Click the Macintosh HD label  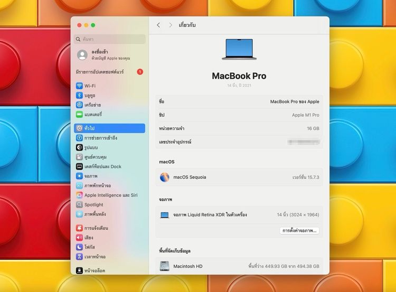tap(188, 266)
